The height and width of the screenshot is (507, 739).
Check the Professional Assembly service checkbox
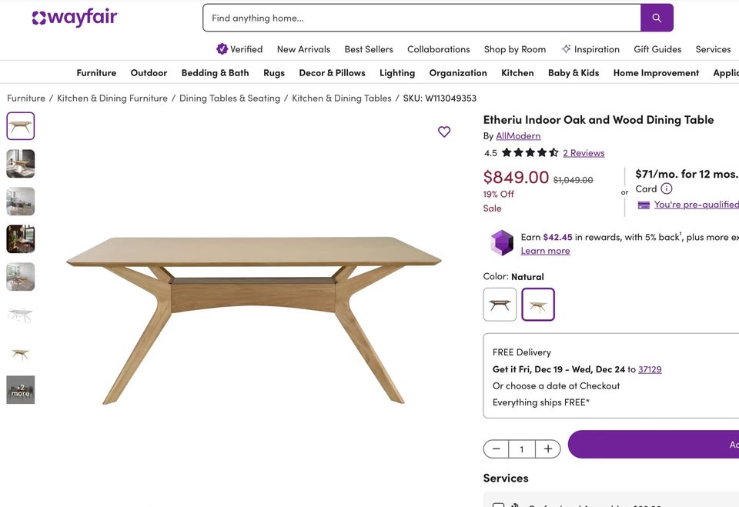point(499,504)
